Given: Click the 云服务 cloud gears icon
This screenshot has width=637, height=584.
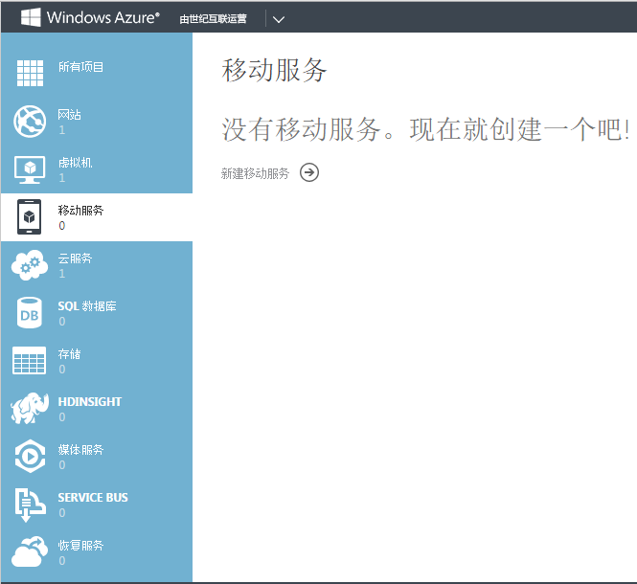Looking at the screenshot, I should coord(30,265).
